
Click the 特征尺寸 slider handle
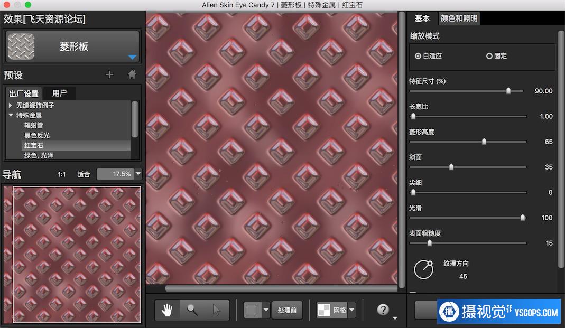coord(508,91)
